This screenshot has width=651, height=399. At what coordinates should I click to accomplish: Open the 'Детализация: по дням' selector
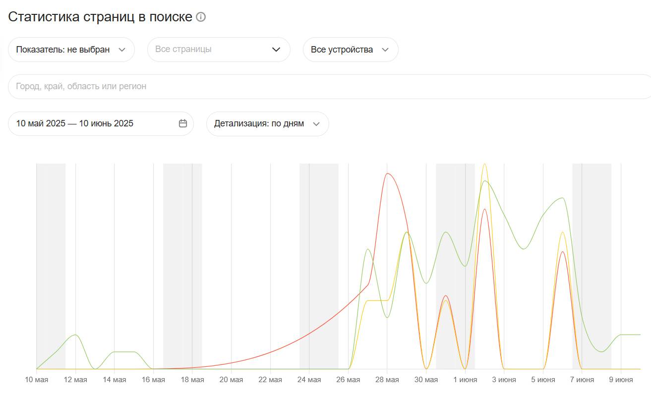259,123
